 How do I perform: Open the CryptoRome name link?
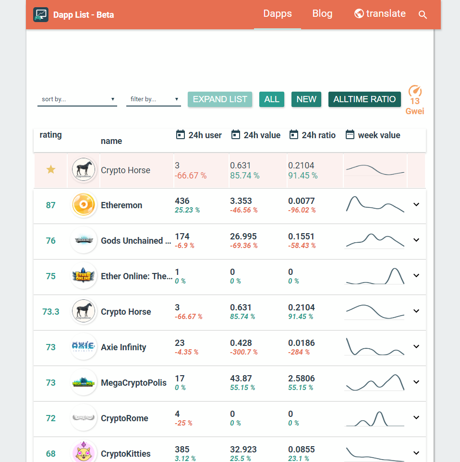coord(124,418)
